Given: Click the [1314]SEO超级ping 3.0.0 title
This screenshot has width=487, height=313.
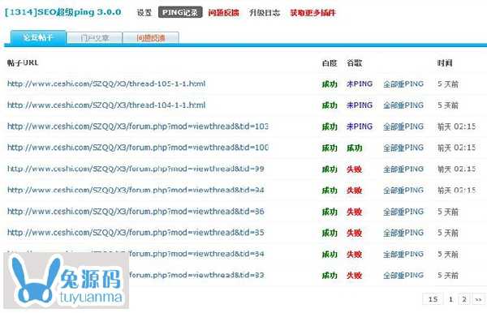Looking at the screenshot, I should [x=63, y=12].
